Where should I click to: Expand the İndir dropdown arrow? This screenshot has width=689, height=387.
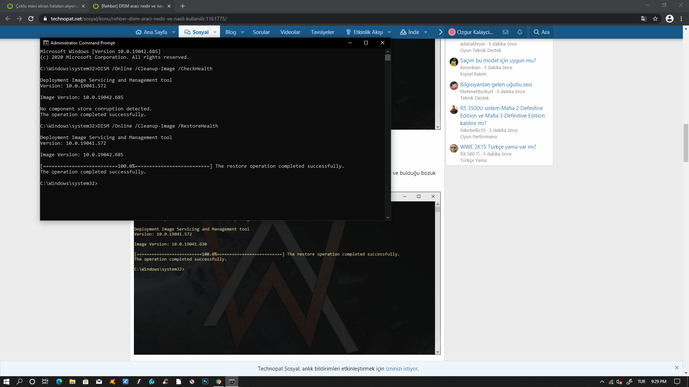[x=426, y=32]
